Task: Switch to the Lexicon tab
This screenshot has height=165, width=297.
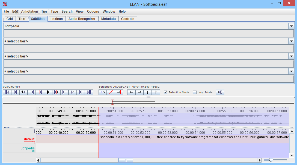Action: [57, 19]
